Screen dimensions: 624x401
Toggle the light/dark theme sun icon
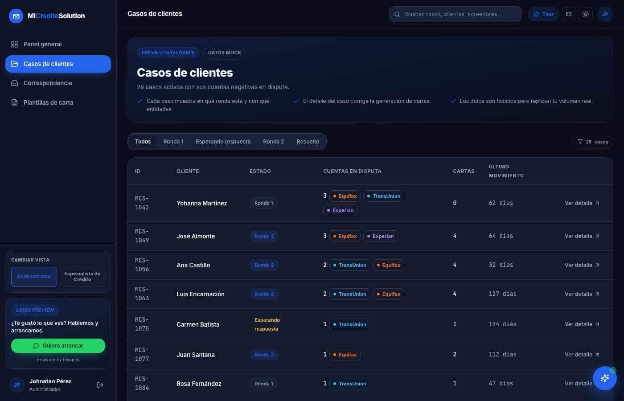586,14
